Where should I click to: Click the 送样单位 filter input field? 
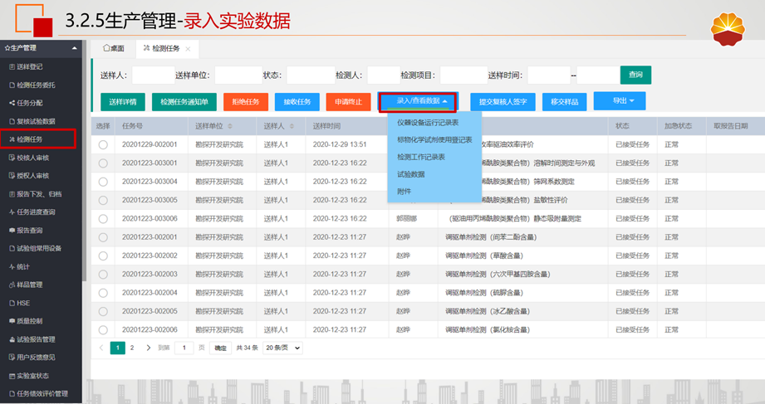coord(238,75)
